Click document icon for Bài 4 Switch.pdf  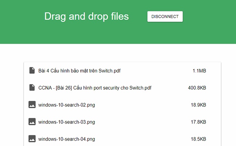32,70
